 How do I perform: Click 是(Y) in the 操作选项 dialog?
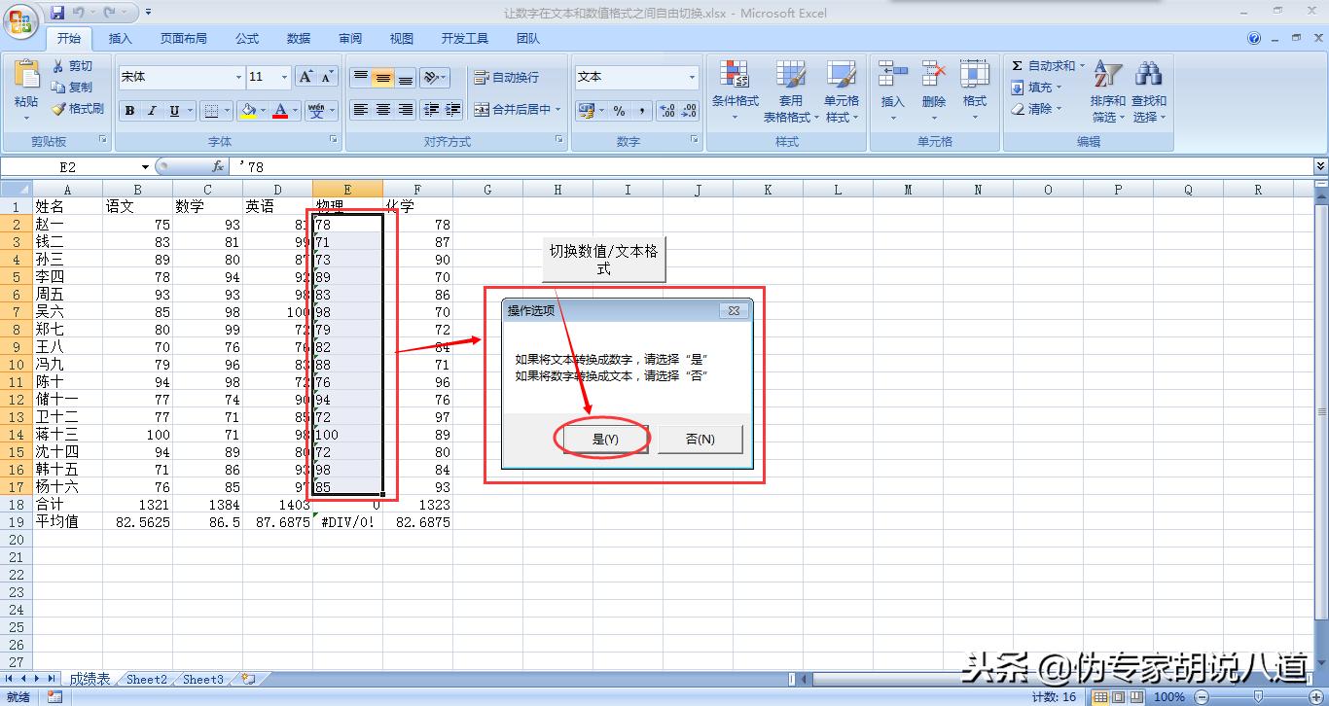tap(605, 440)
